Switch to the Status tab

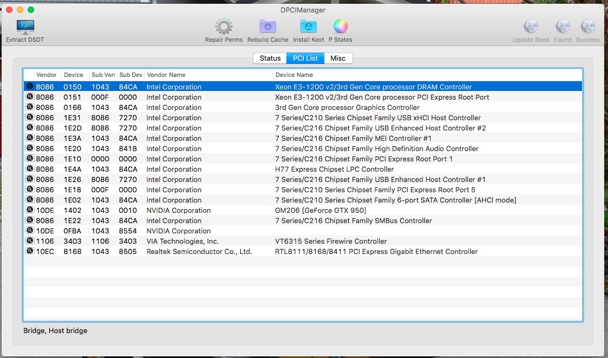(270, 58)
